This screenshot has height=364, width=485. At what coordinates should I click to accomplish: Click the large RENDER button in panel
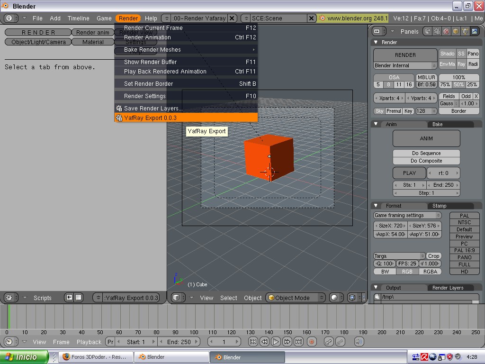tap(405, 55)
